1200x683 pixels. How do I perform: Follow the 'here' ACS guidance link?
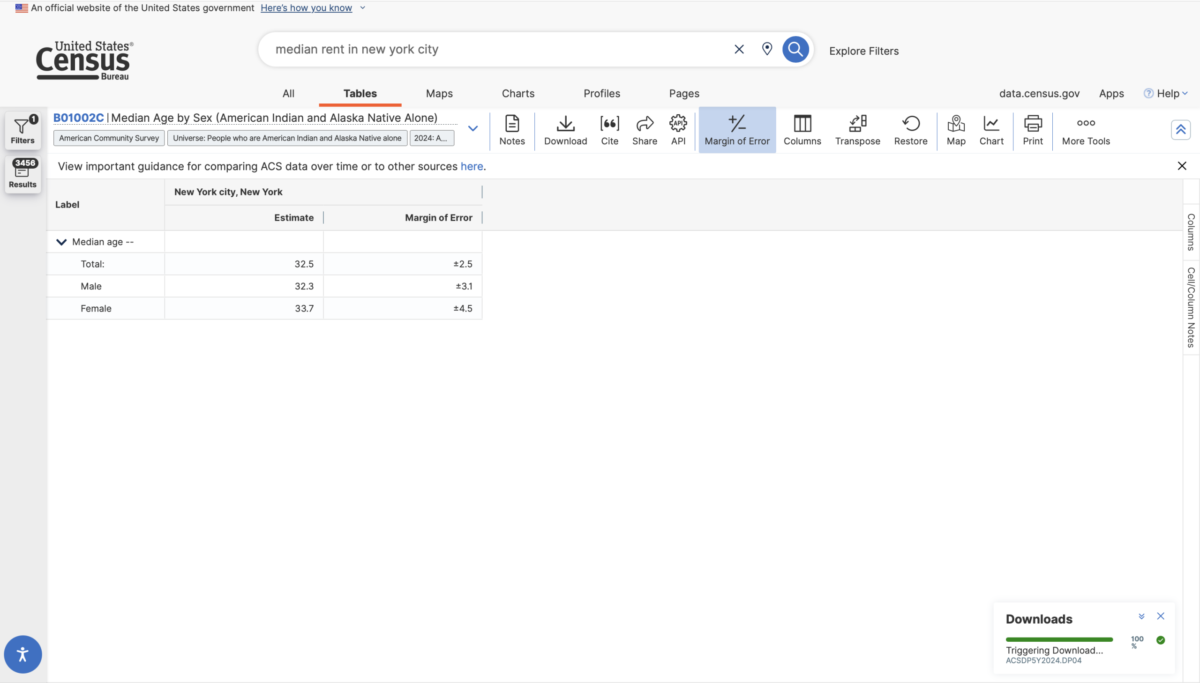coord(471,166)
